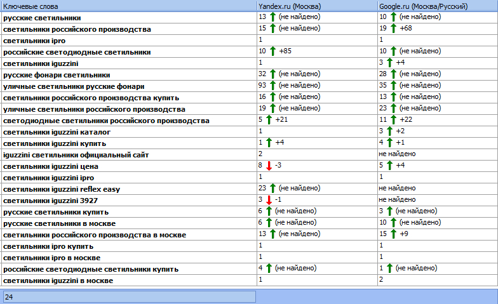Select 'светильники iguzzini reflex easy' keyword

point(62,189)
